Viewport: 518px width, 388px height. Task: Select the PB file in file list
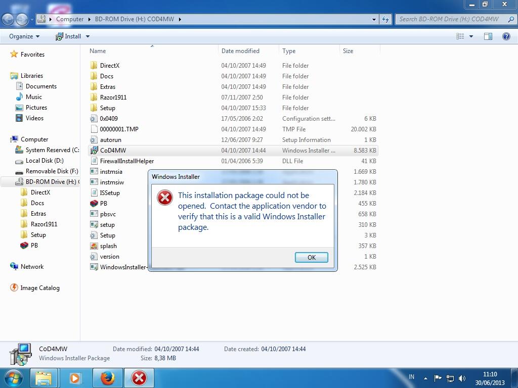[103, 203]
